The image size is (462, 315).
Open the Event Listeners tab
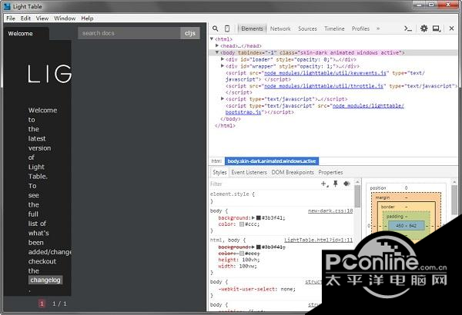[x=249, y=172]
